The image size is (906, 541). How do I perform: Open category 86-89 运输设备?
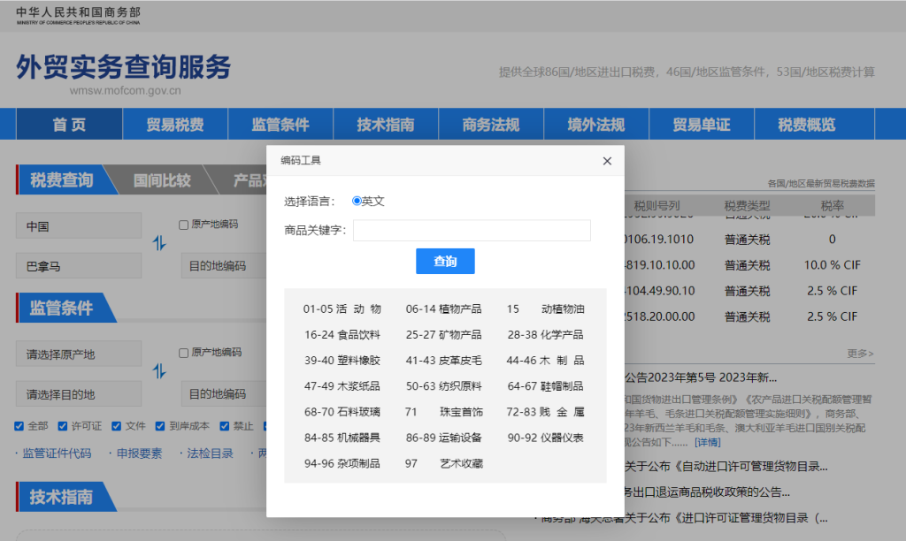pos(444,438)
